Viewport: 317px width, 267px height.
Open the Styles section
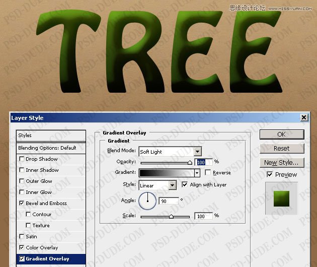point(51,136)
